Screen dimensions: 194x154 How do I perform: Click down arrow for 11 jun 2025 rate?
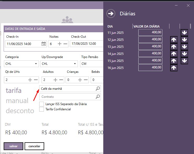184,33
